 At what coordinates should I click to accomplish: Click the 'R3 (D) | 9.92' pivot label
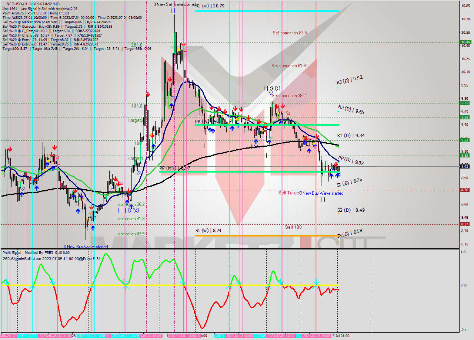[350, 79]
